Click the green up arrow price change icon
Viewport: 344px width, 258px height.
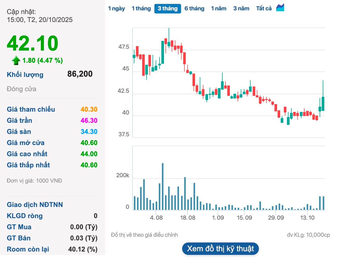16,60
